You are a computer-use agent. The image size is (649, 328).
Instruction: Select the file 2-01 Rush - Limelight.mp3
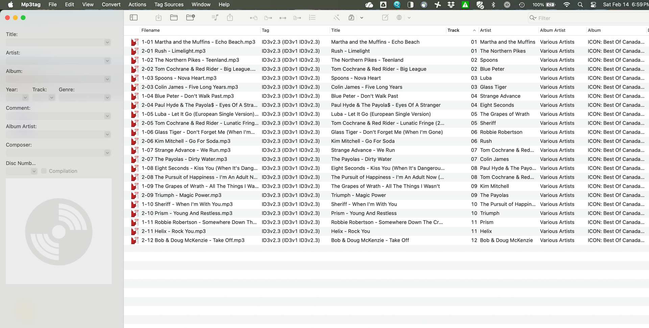point(173,51)
